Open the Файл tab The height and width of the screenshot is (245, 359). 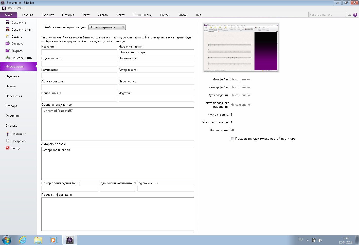point(9,15)
